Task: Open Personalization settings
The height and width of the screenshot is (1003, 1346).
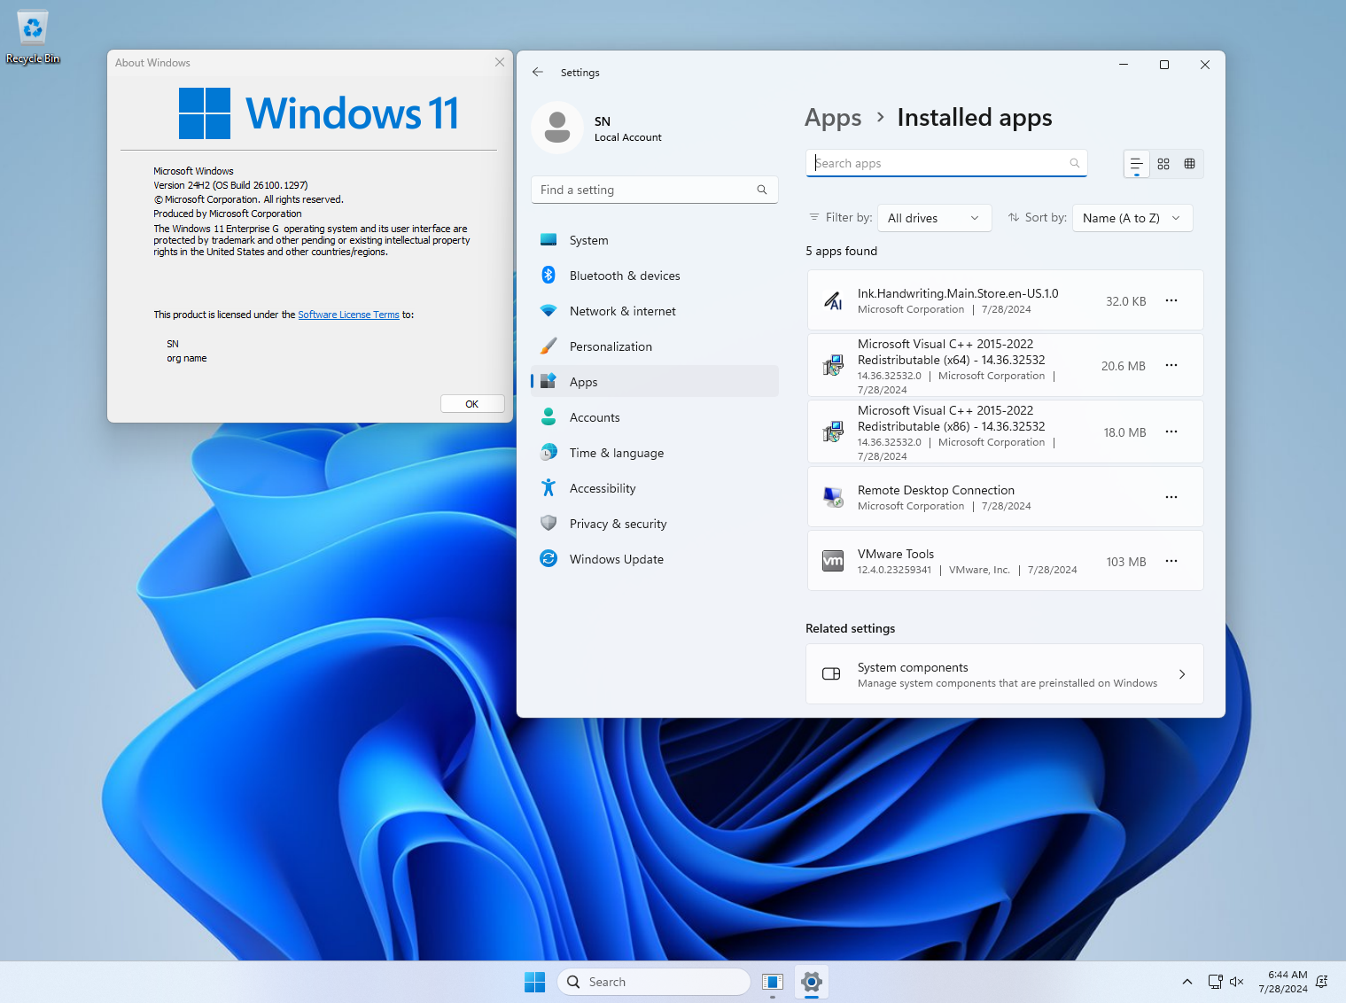Action: 655,346
